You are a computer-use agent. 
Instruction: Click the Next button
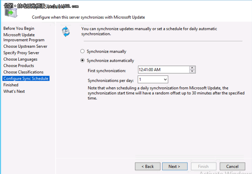click(175, 166)
